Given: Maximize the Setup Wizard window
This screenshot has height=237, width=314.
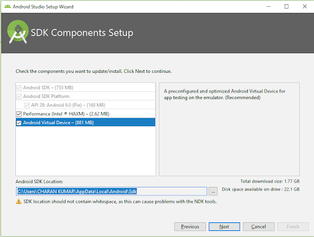Looking at the screenshot, I should tap(286, 7).
